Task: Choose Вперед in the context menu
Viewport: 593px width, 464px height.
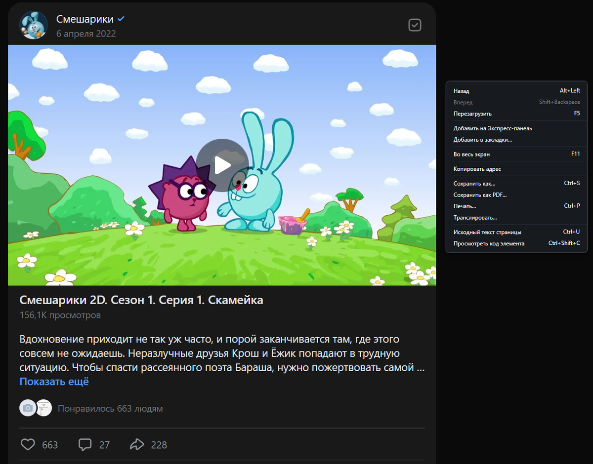Action: coord(517,102)
